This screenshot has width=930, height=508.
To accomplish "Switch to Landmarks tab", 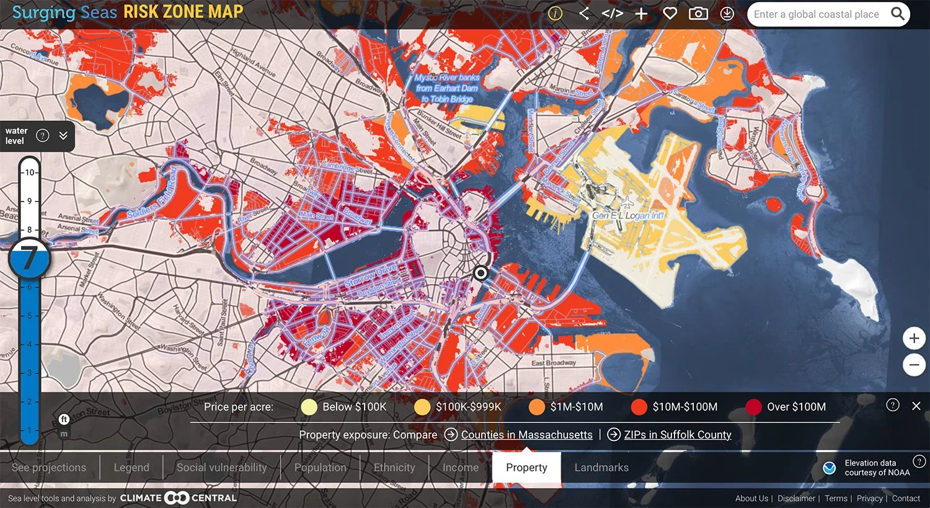I will [x=601, y=468].
